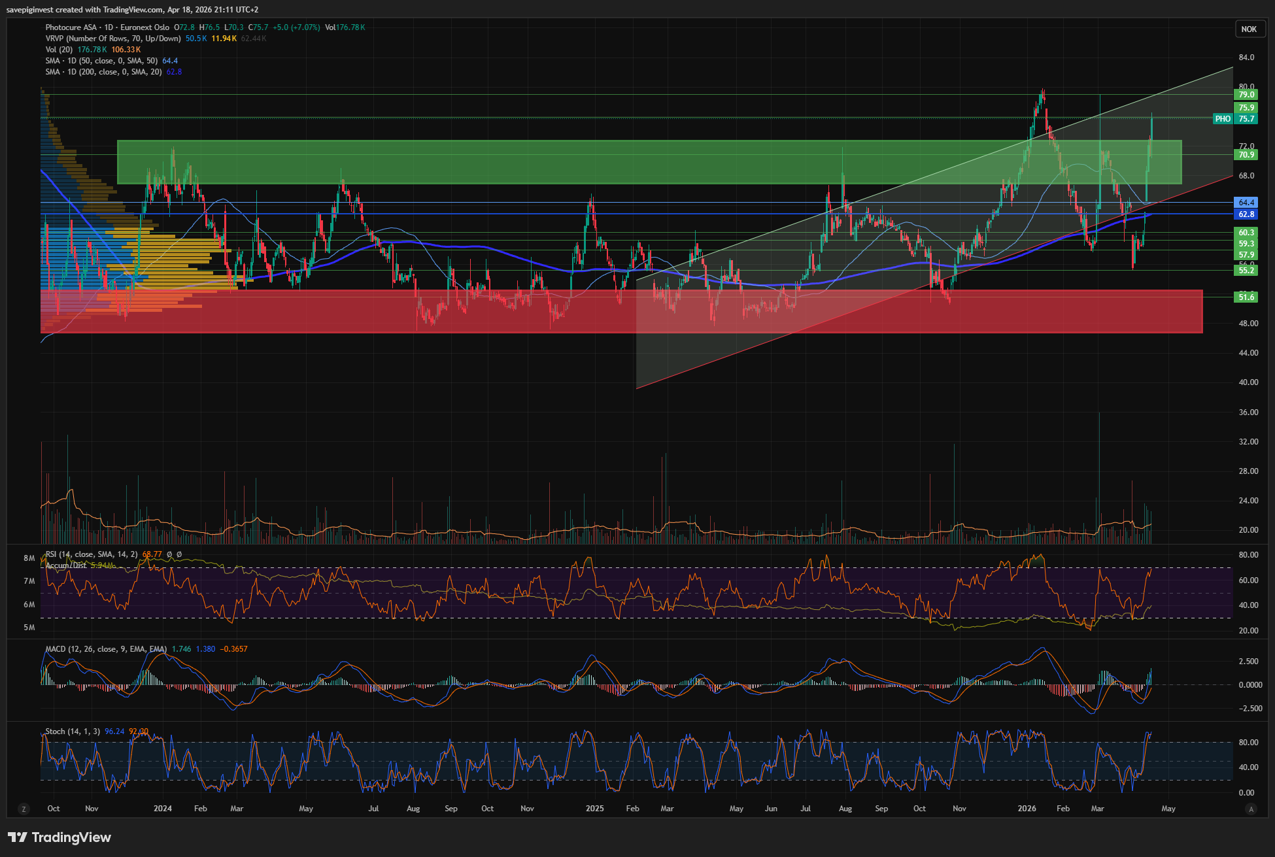Screen dimensions: 1275x857
Task: Select the 51.6 green price level tag
Action: 1246,297
